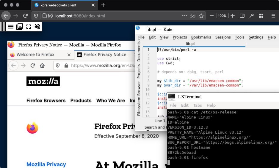
Task: Click the LXTerminal title bar monitor icon
Action: (x=172, y=97)
